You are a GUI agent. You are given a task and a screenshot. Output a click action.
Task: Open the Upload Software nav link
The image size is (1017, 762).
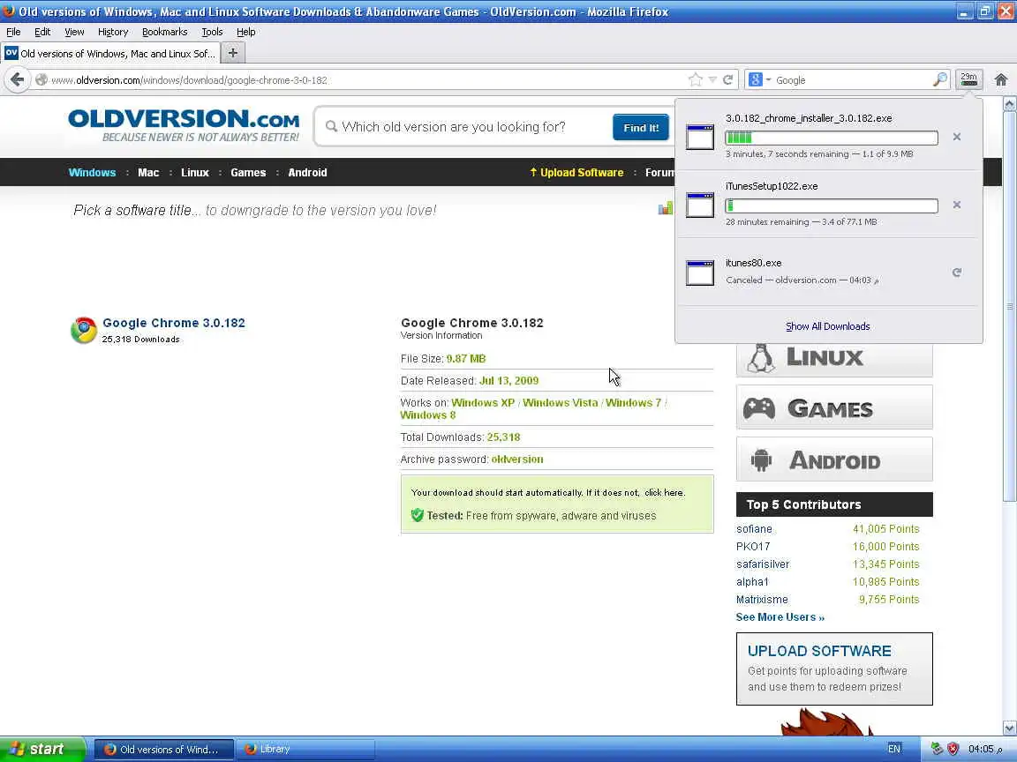(x=576, y=172)
